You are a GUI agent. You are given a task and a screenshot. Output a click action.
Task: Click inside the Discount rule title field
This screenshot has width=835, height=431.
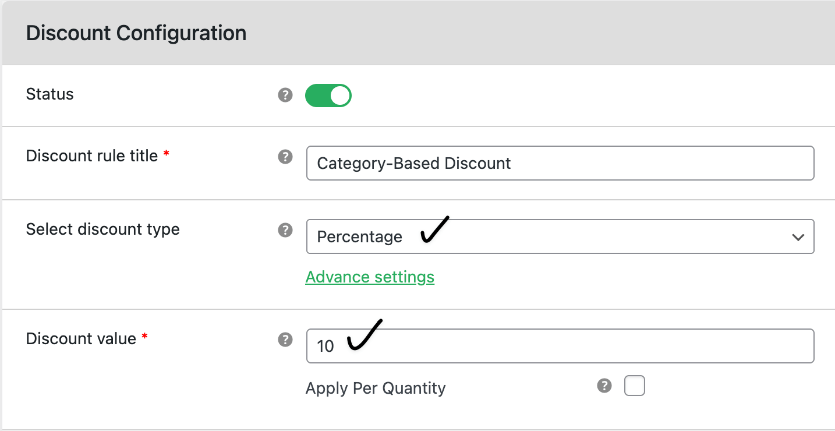tap(560, 164)
